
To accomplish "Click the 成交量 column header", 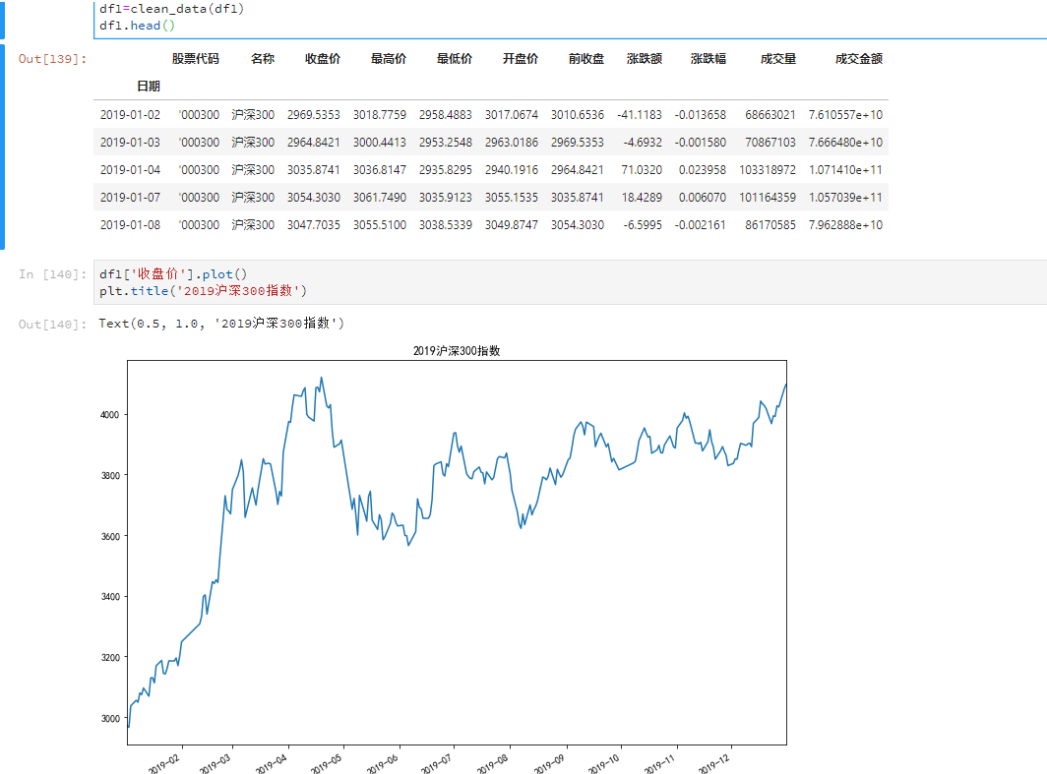I will (778, 59).
